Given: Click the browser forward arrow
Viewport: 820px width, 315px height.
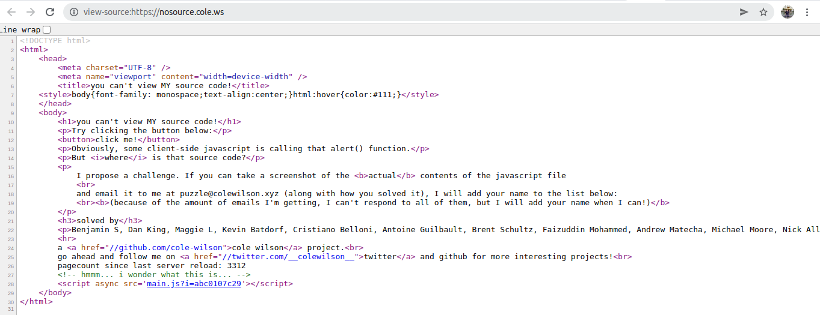Looking at the screenshot, I should (31, 12).
